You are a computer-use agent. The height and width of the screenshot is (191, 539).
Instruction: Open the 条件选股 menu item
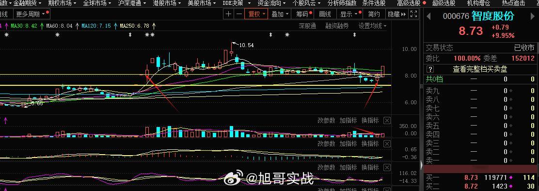tap(374, 3)
